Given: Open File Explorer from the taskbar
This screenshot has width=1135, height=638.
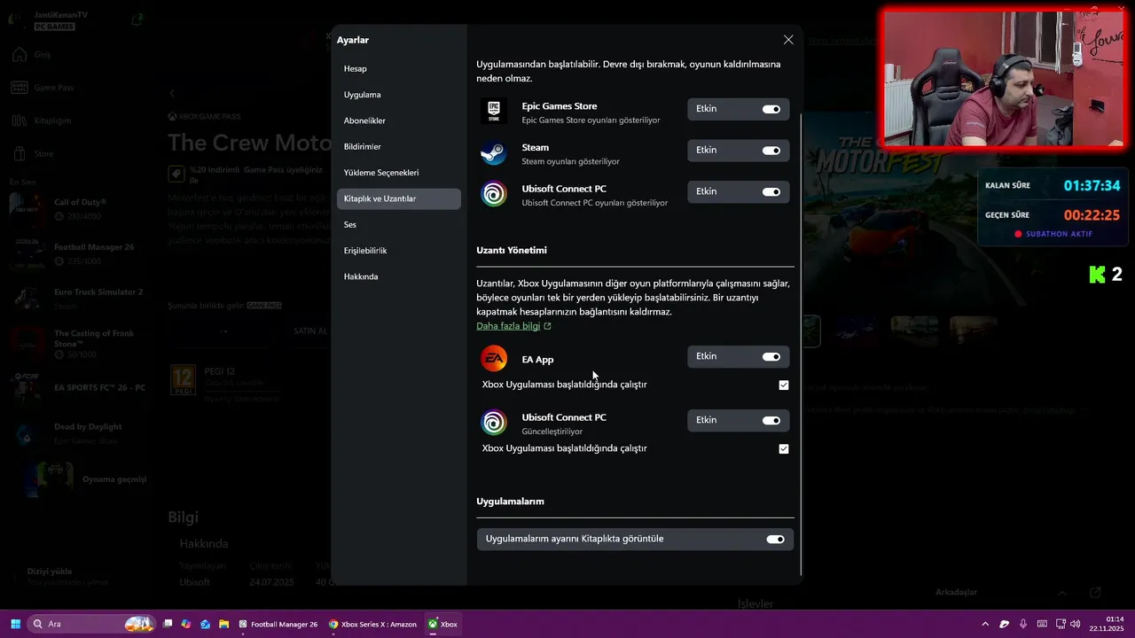Looking at the screenshot, I should 223,624.
